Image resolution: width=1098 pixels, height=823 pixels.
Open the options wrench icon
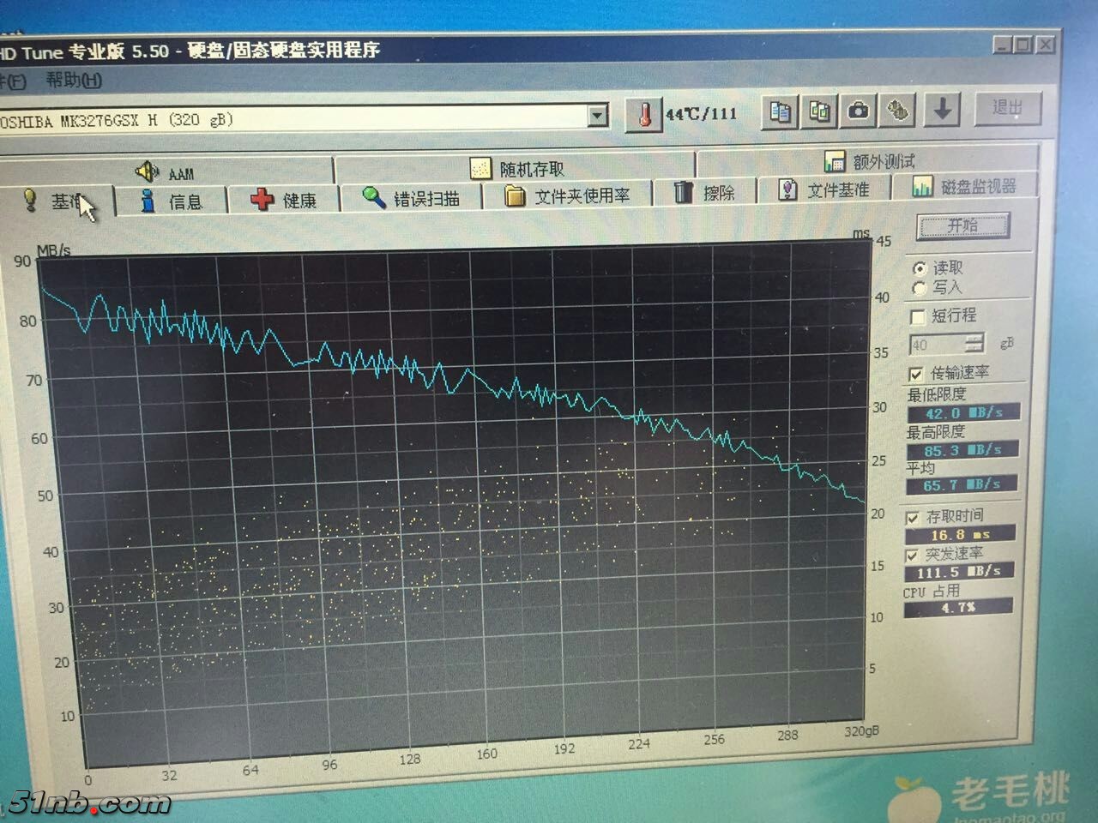pos(898,110)
